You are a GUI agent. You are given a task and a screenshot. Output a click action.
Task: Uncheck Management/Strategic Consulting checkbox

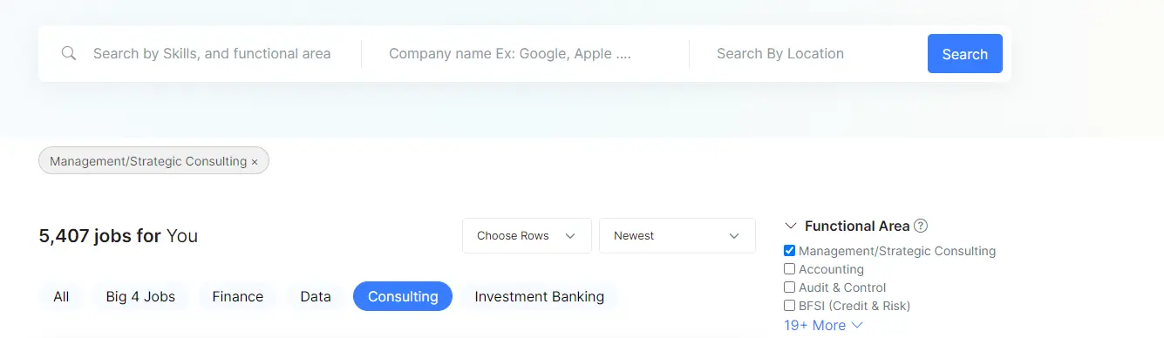pyautogui.click(x=790, y=251)
